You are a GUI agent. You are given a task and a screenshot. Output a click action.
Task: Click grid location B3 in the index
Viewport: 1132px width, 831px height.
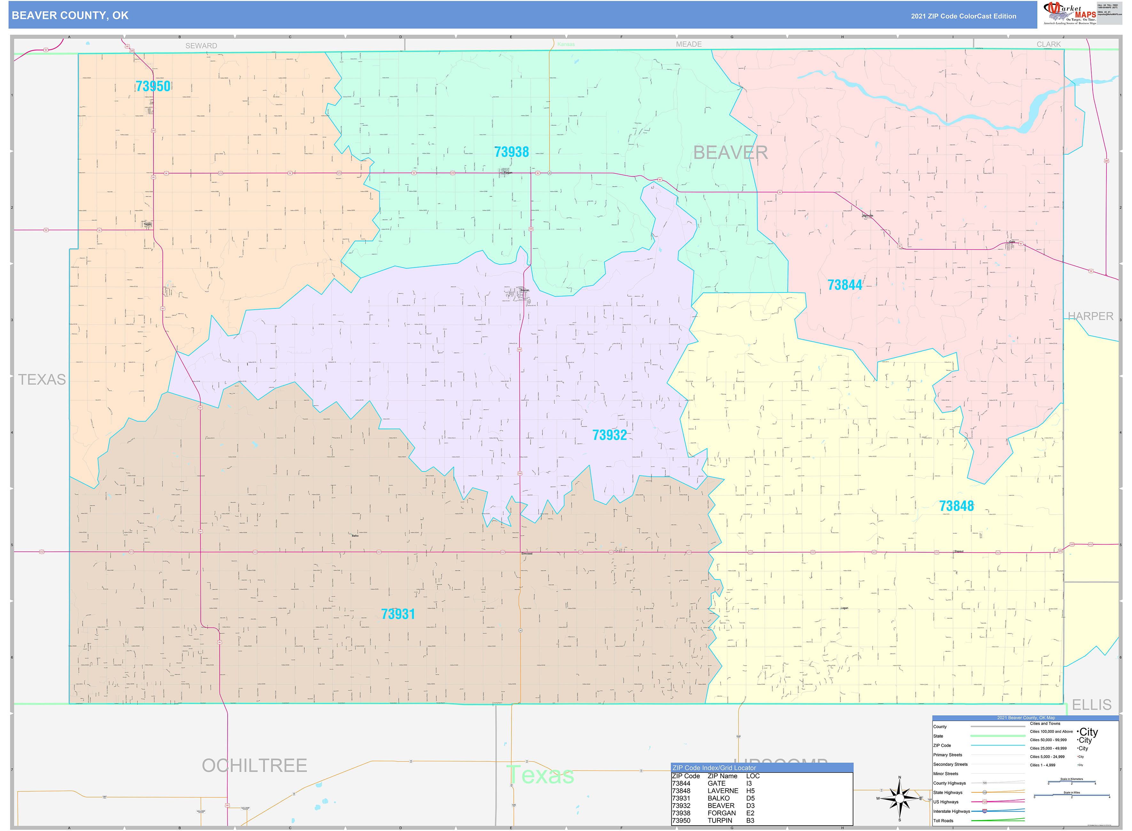pyautogui.click(x=750, y=820)
